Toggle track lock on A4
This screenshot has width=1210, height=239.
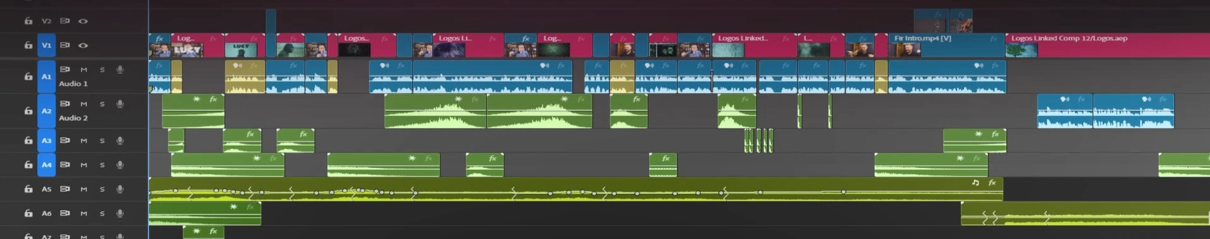pos(28,165)
